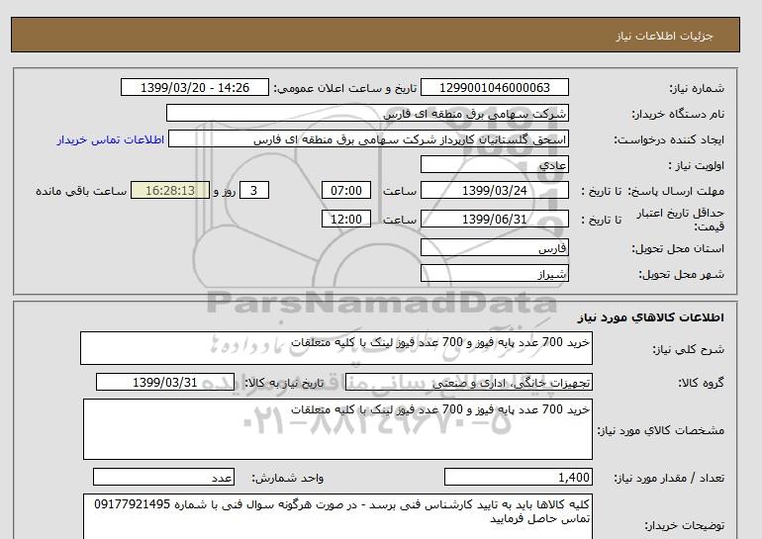The width and height of the screenshot is (762, 539).
Task: Click the label تاریخ نیاز به کالا
Action: pos(284,383)
